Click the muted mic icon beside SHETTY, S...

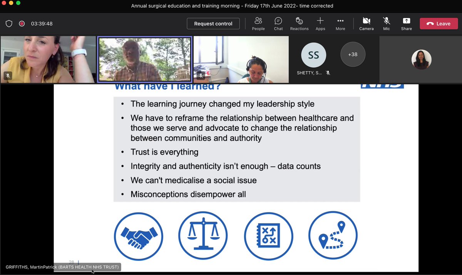click(x=328, y=73)
